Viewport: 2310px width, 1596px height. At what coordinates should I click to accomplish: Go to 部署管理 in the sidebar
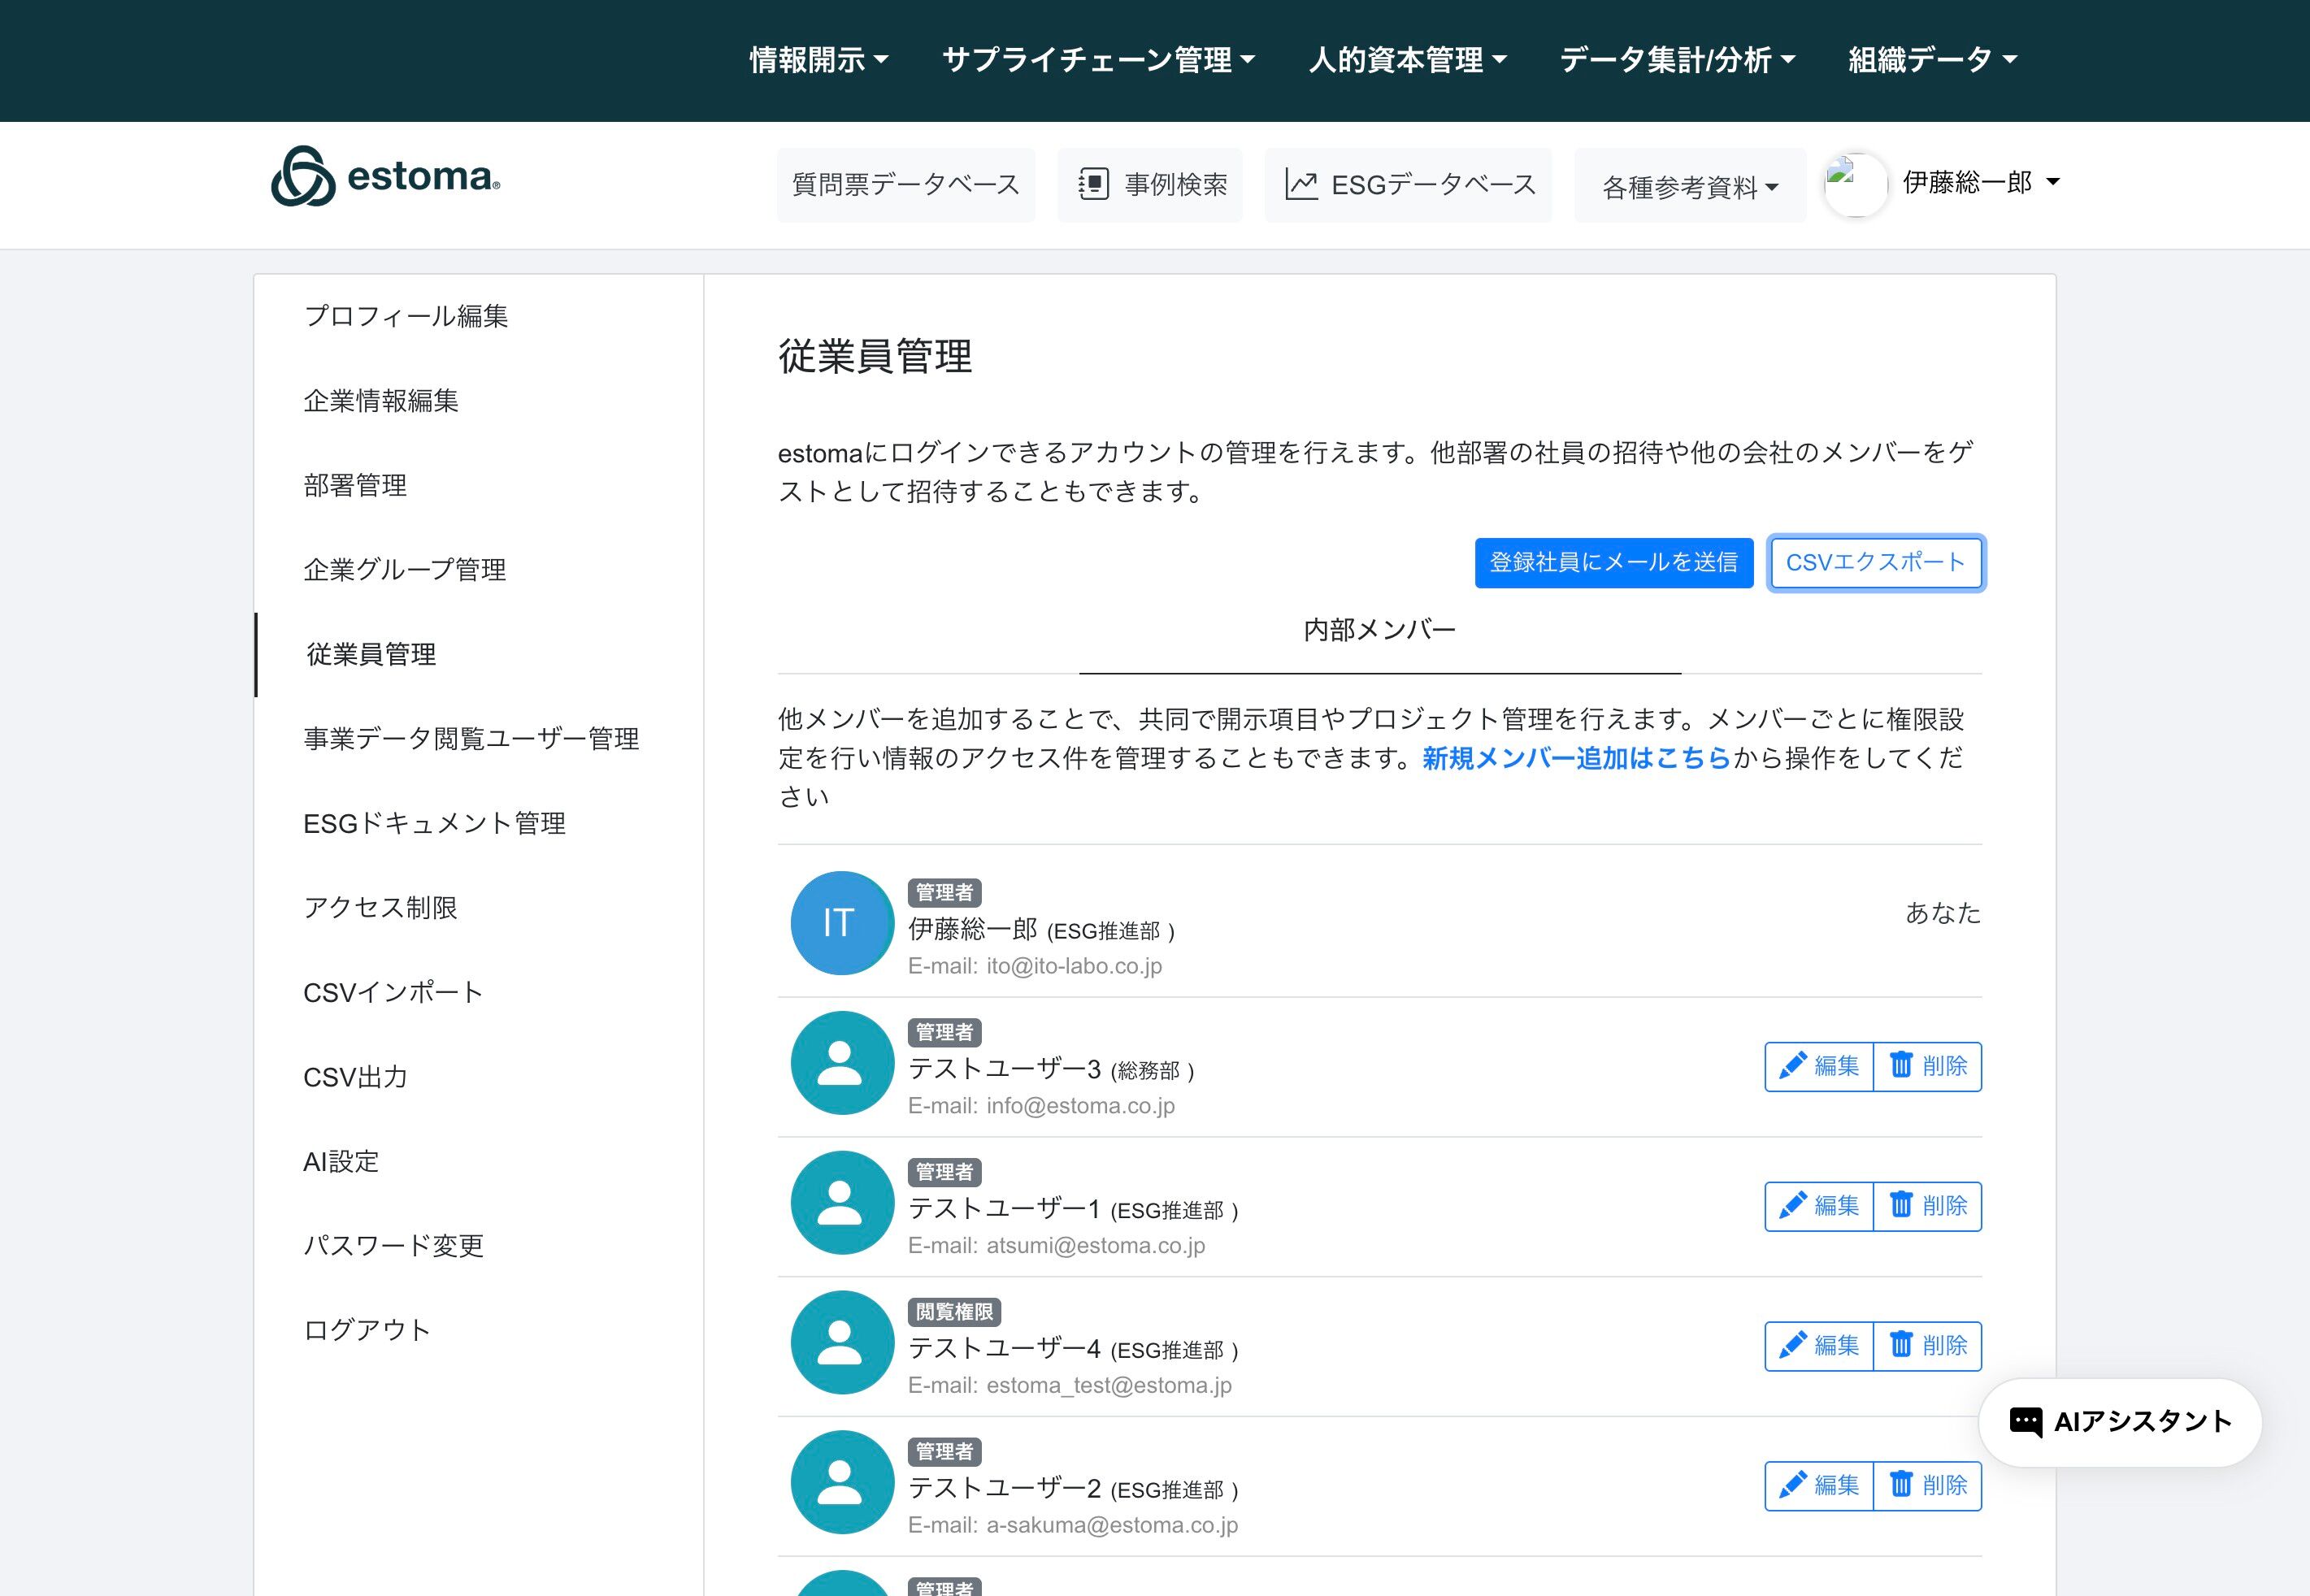point(355,485)
